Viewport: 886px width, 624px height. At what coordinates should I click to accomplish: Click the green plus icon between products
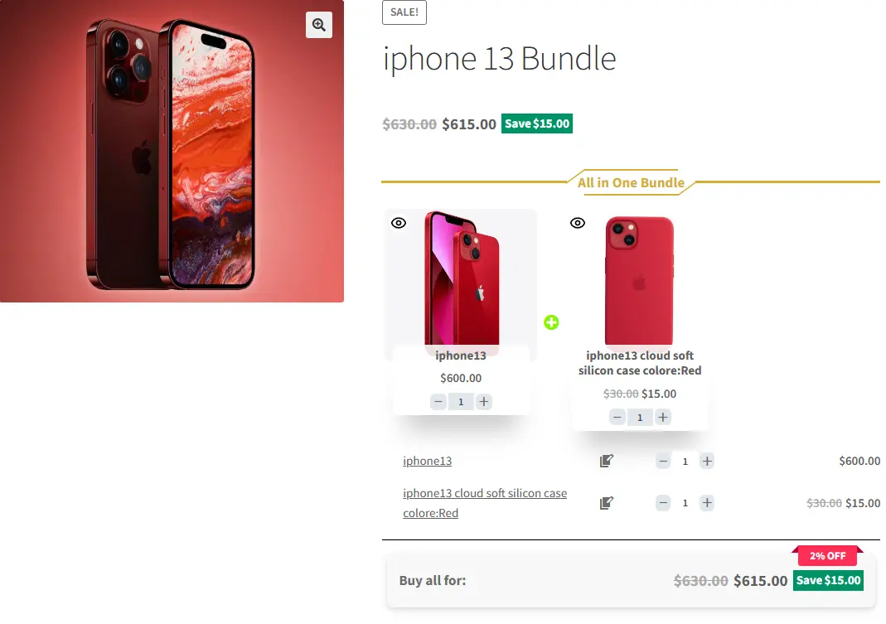tap(551, 322)
